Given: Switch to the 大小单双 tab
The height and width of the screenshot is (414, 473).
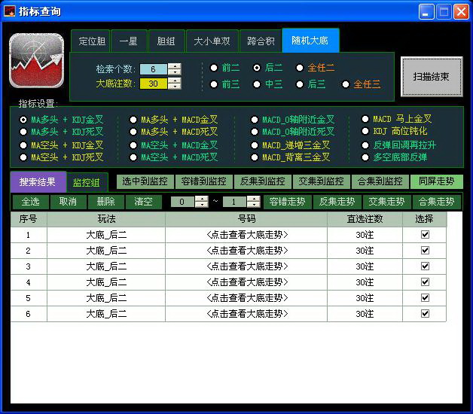Looking at the screenshot, I should tap(212, 41).
